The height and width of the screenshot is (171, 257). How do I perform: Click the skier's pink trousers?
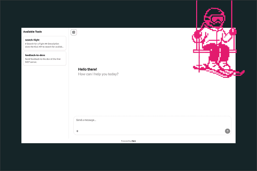219,52
